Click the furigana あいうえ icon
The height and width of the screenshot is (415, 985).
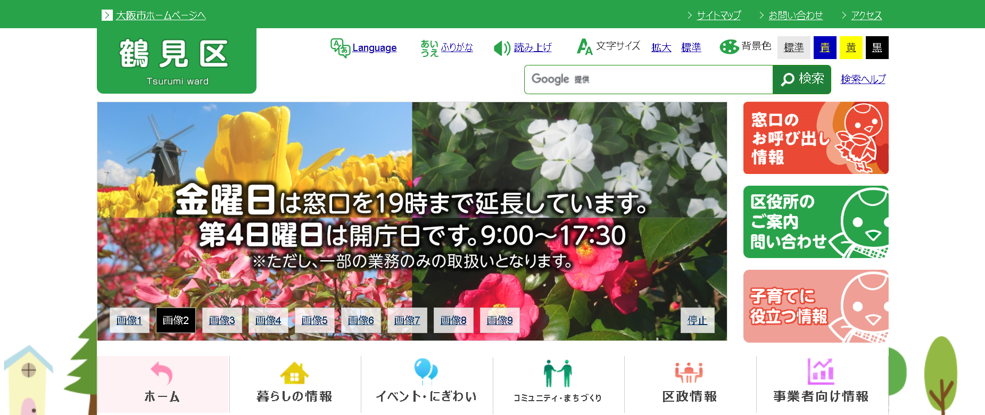(429, 48)
